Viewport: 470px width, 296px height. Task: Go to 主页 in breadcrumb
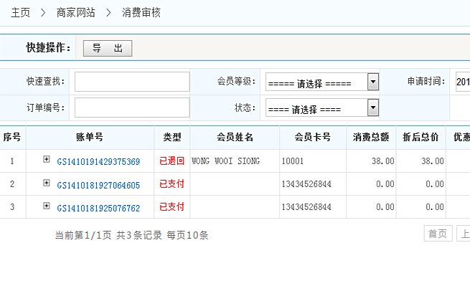(x=21, y=12)
